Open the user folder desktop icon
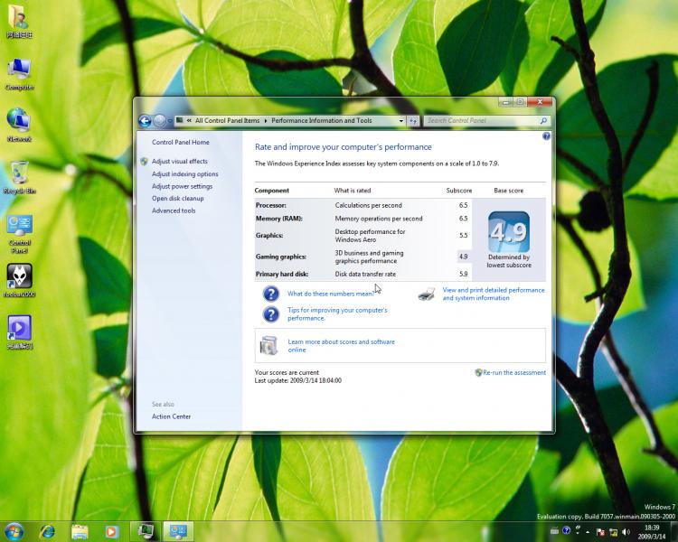This screenshot has height=542, width=678. (19, 22)
